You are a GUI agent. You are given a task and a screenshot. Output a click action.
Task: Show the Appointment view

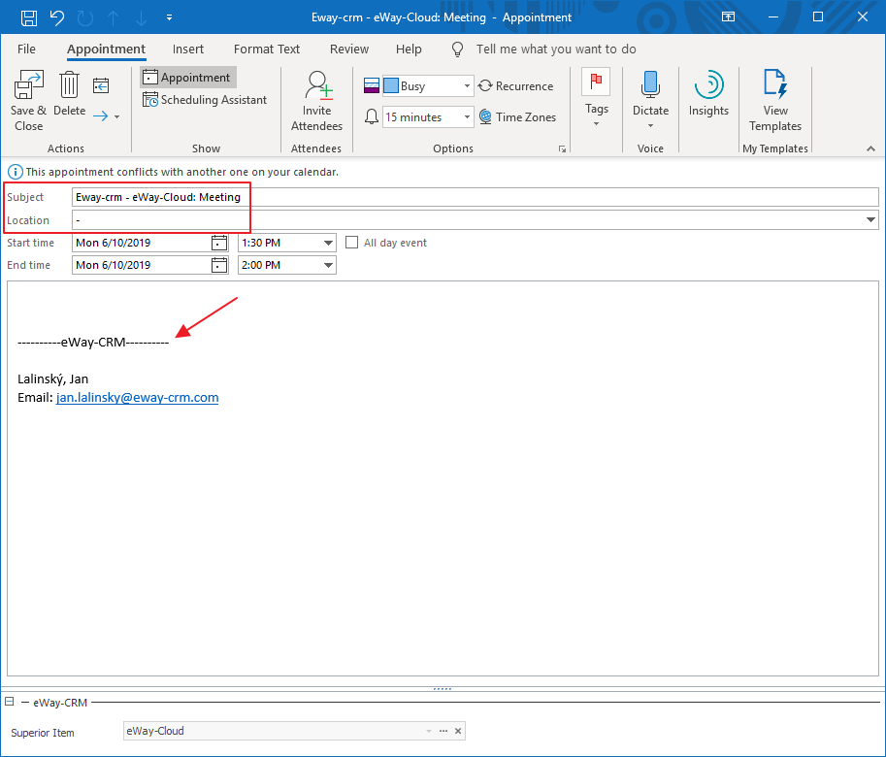187,78
